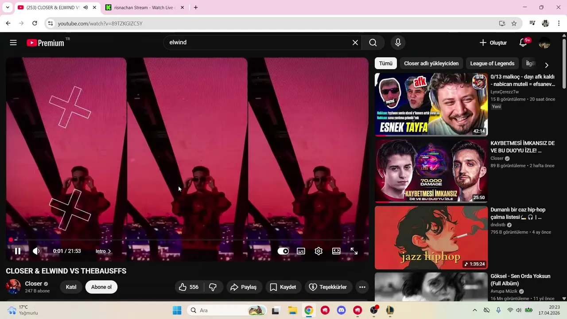Open the Windows Start menu
Screen dimensions: 567x319
tap(177, 310)
